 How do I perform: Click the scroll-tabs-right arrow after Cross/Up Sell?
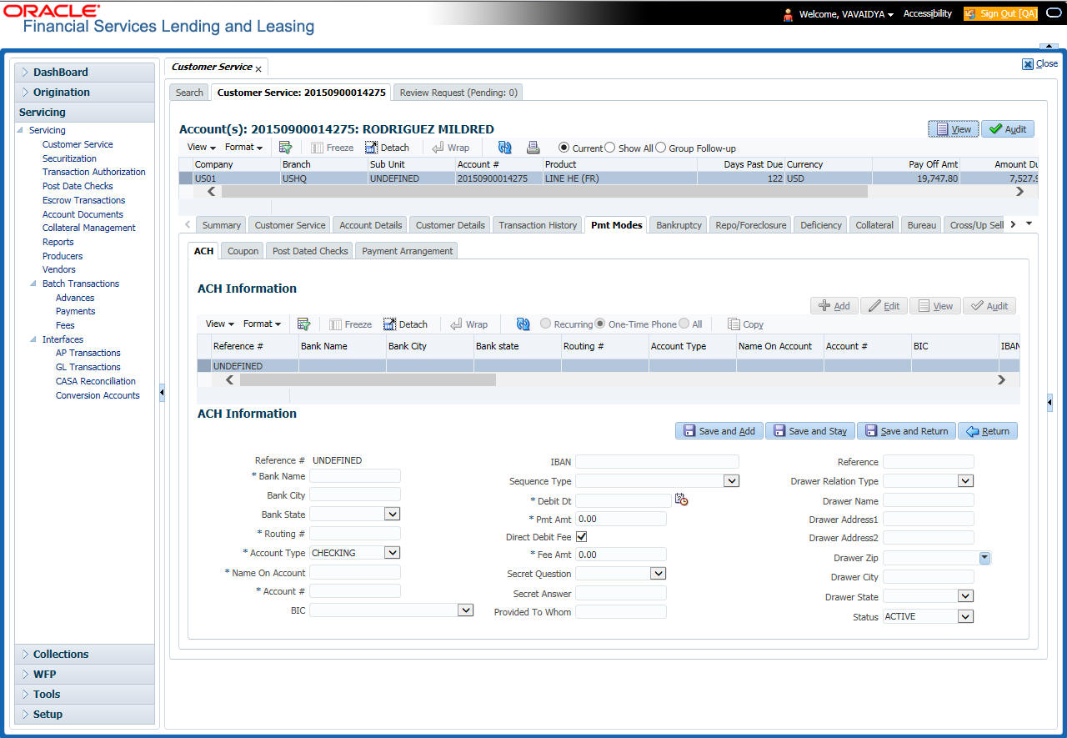coord(1013,223)
